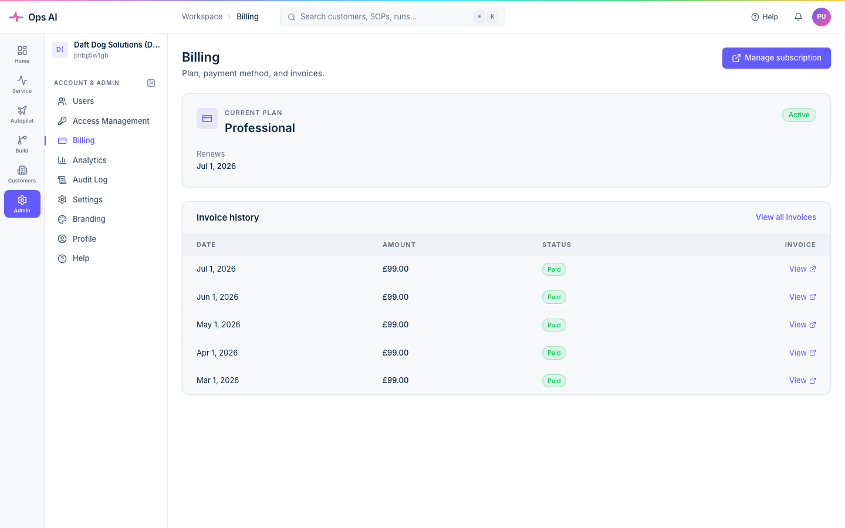The image size is (845, 528).
Task: Click the Amount column header
Action: [x=399, y=245]
